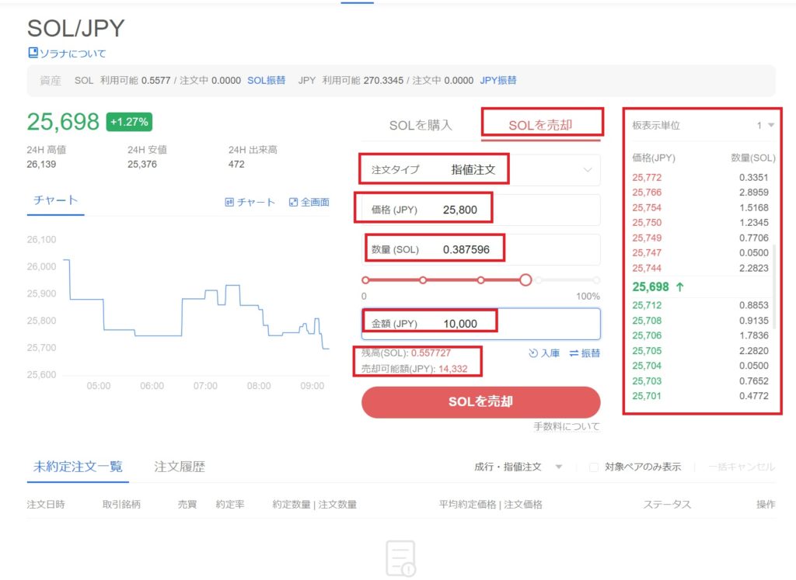Click the red SOLを売却 submit button

pyautogui.click(x=480, y=402)
